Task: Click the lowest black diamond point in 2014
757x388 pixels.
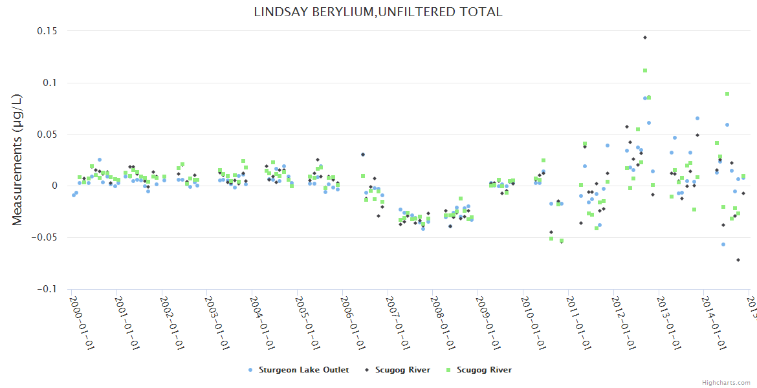Action: pos(738,260)
